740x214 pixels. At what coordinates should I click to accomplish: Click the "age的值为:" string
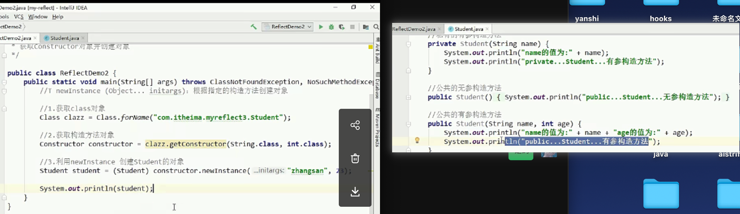click(637, 133)
